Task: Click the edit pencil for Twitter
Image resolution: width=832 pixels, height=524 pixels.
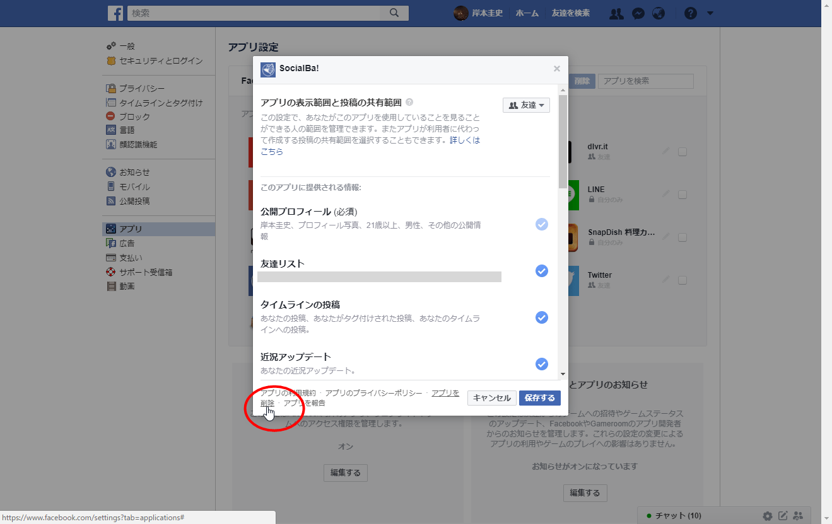Action: [666, 280]
